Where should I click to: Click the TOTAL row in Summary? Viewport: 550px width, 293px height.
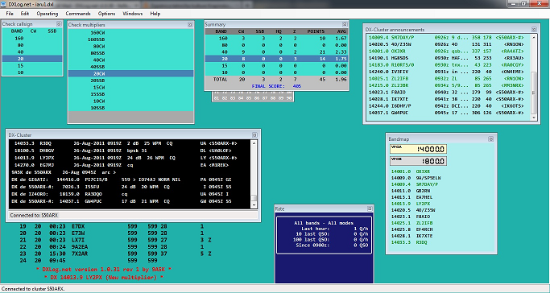point(276,79)
